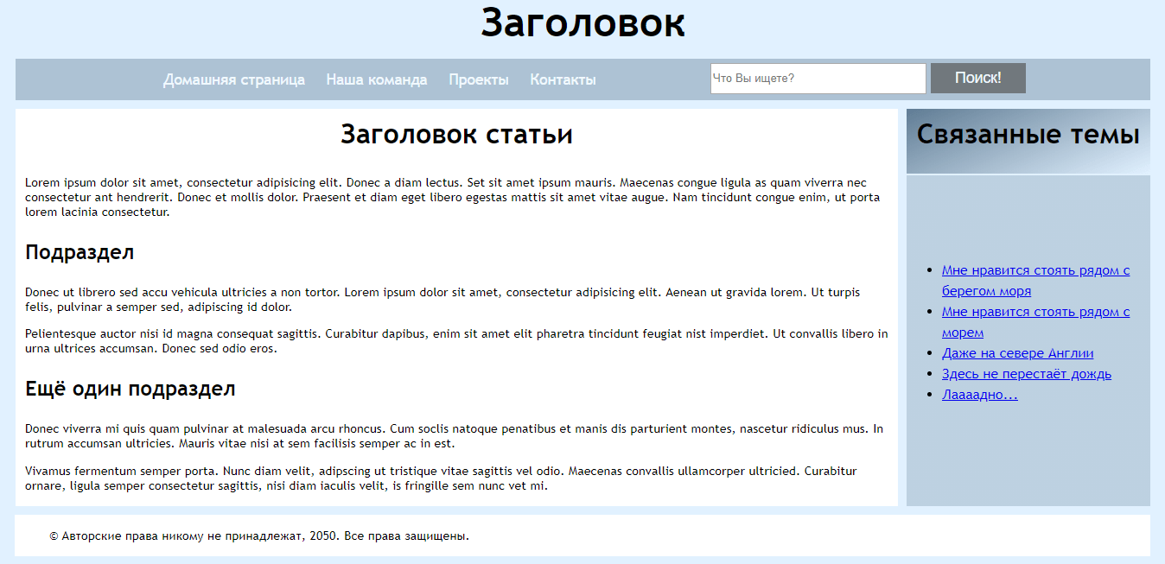The width and height of the screenshot is (1165, 564).
Task: Click the 'Ещё один подраздел' subheading
Action: click(x=130, y=389)
